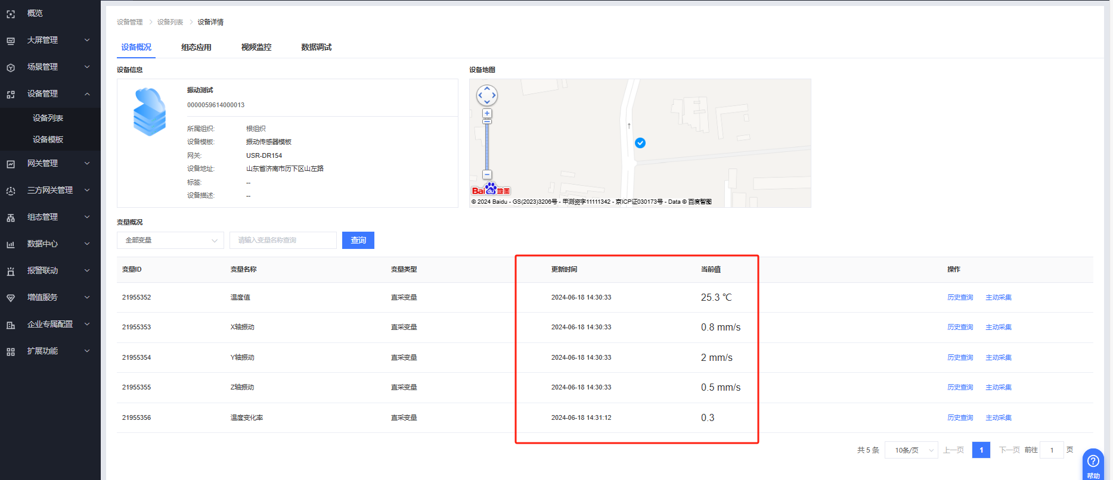Image resolution: width=1113 pixels, height=480 pixels.
Task: Zoom in the map with plus button
Action: tap(487, 113)
